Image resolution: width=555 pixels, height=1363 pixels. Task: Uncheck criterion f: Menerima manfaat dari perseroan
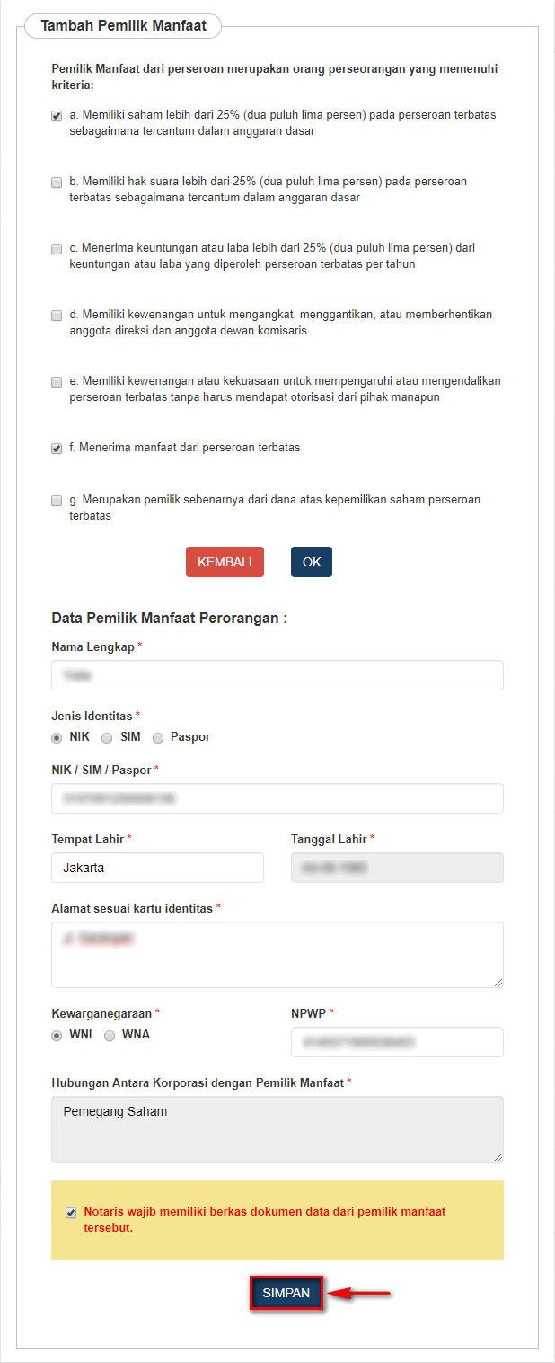click(57, 449)
